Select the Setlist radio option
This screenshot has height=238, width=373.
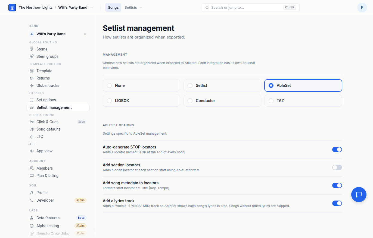tap(222, 85)
